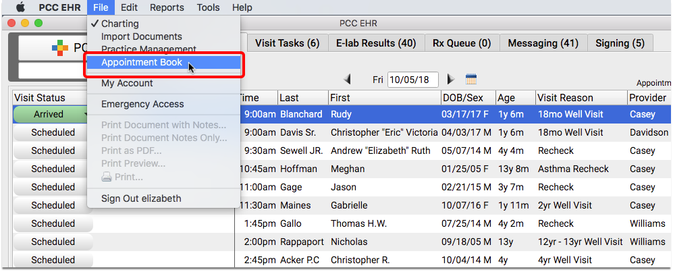Click Davidson provider cell

tap(649, 133)
